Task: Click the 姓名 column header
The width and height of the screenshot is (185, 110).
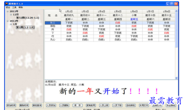Action: (53, 15)
